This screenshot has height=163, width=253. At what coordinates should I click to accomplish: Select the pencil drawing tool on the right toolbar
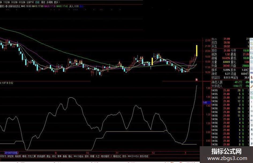tap(252, 87)
